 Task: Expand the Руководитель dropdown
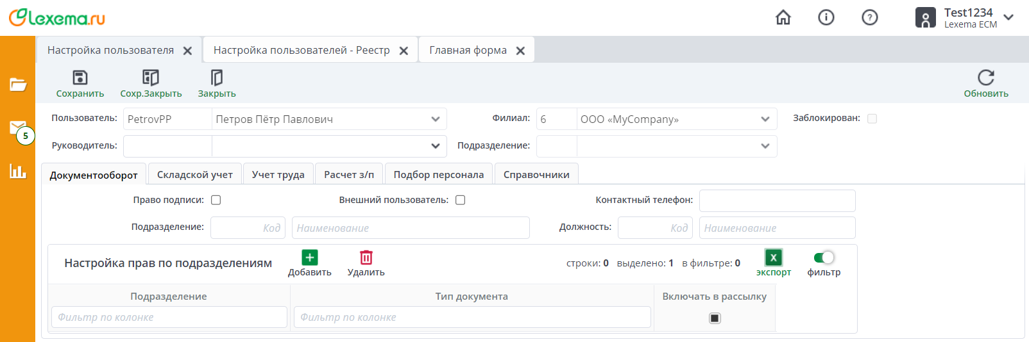(x=436, y=146)
